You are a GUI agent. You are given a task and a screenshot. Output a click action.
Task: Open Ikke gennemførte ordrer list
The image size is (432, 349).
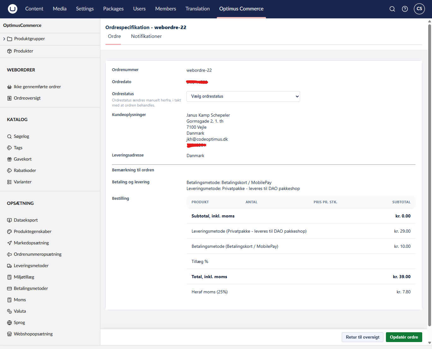37,87
